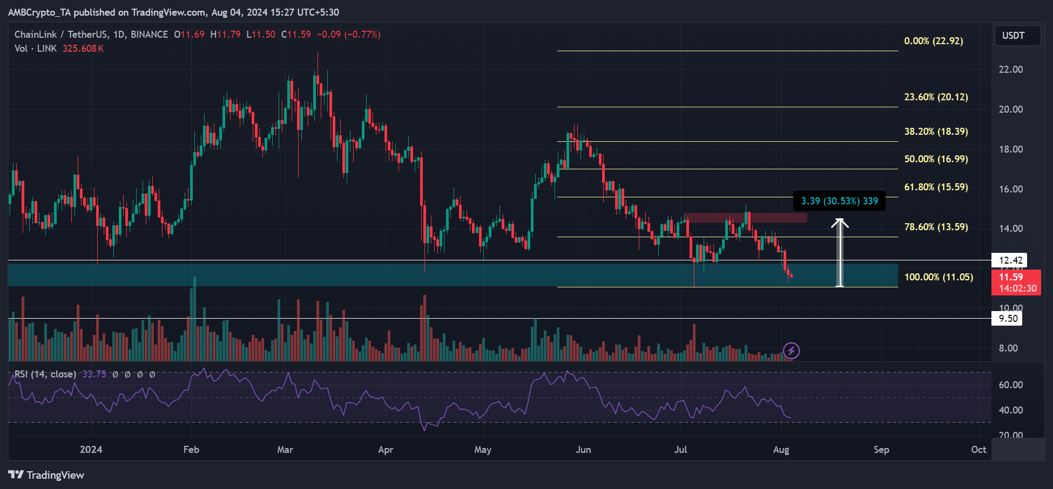Image resolution: width=1053 pixels, height=489 pixels.
Task: Click the volume value 325.608K
Action: (x=83, y=49)
